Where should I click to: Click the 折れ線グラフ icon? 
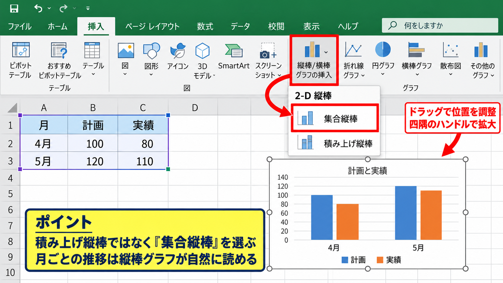click(x=353, y=49)
